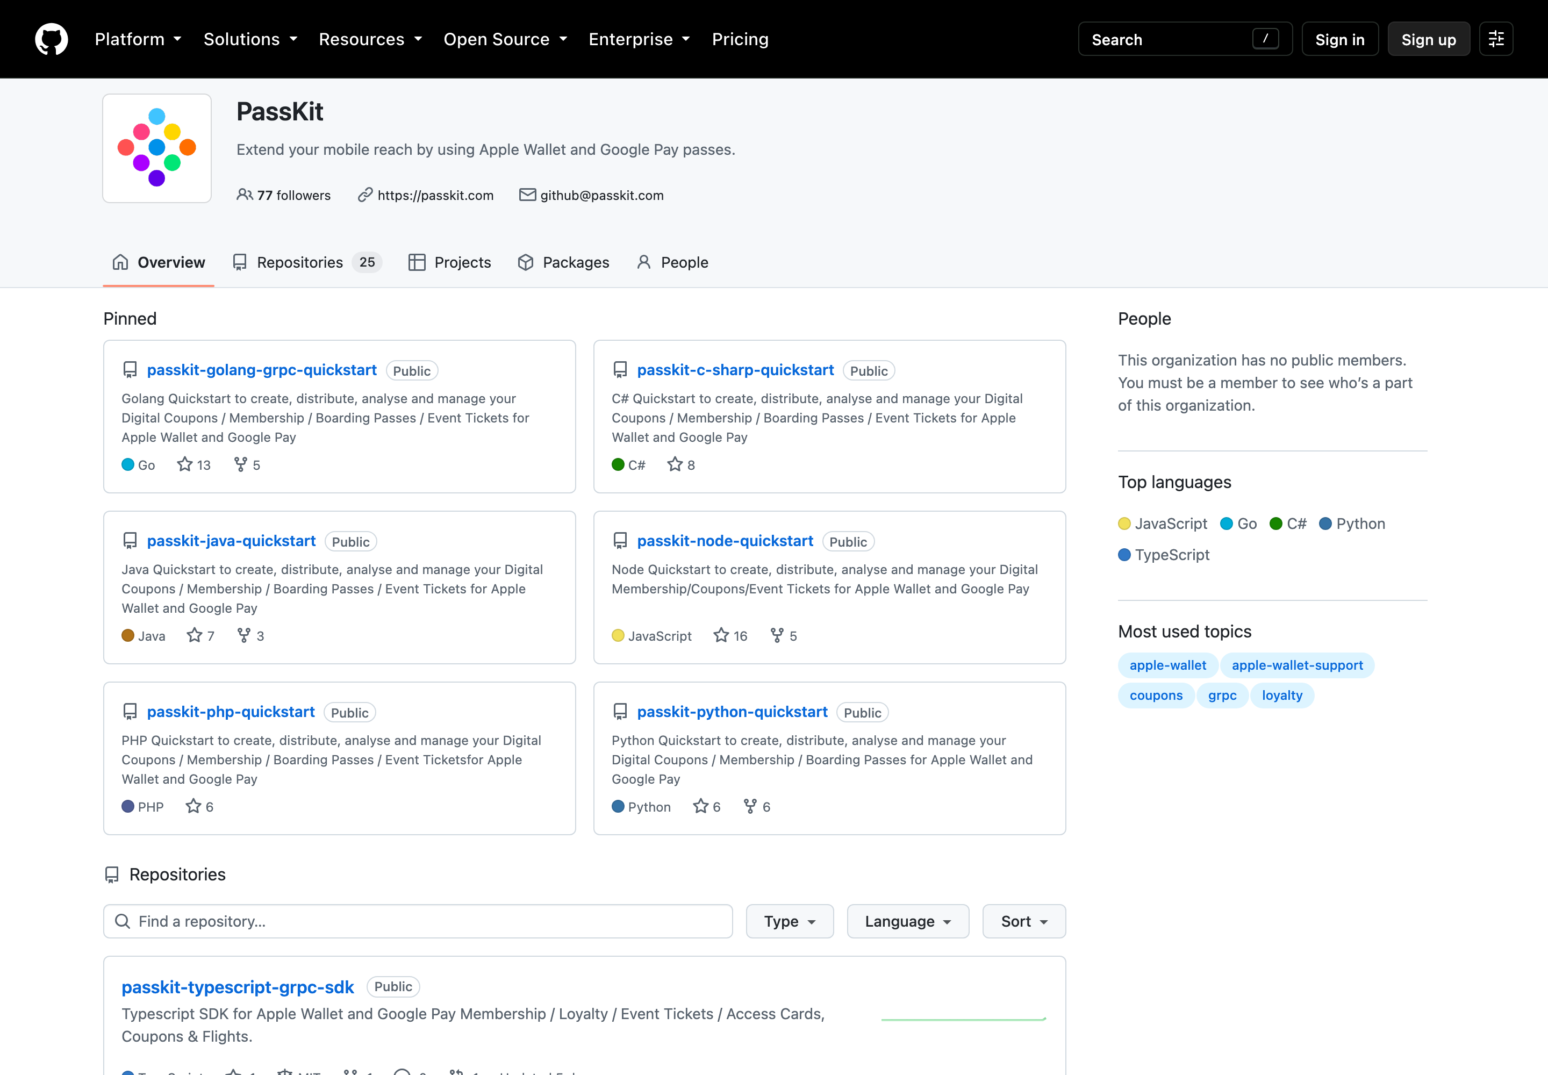
Task: Click the star count on passkit-java-quickstart
Action: pos(200,636)
